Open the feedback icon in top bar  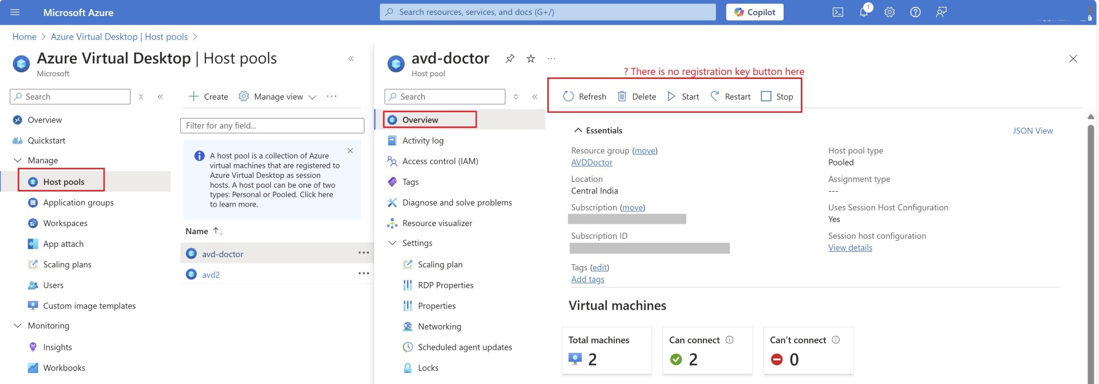940,12
